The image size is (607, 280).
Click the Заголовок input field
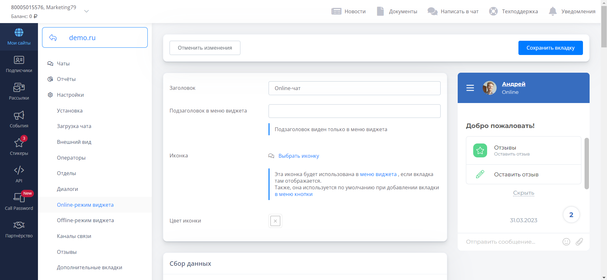pos(354,88)
